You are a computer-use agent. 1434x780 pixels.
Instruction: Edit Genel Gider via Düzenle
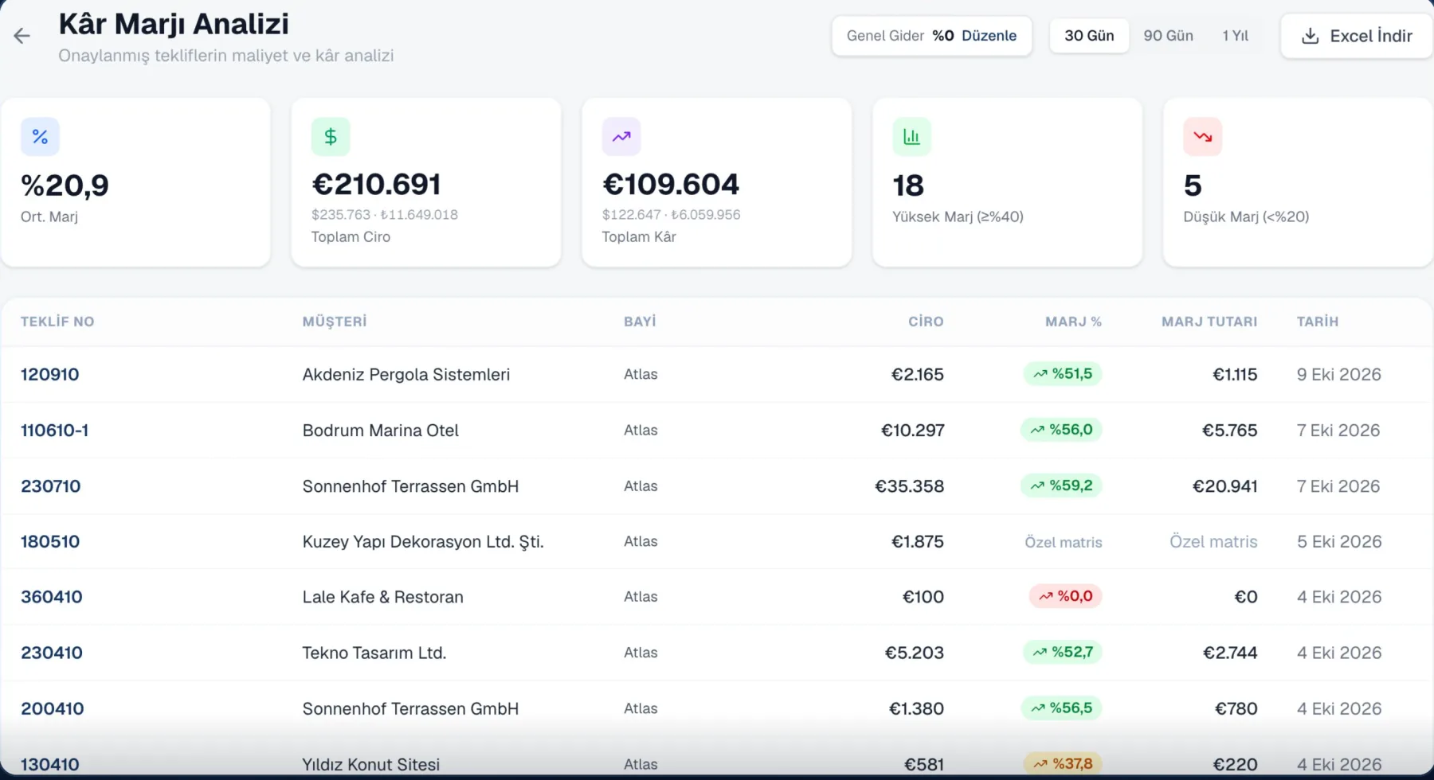(x=989, y=36)
